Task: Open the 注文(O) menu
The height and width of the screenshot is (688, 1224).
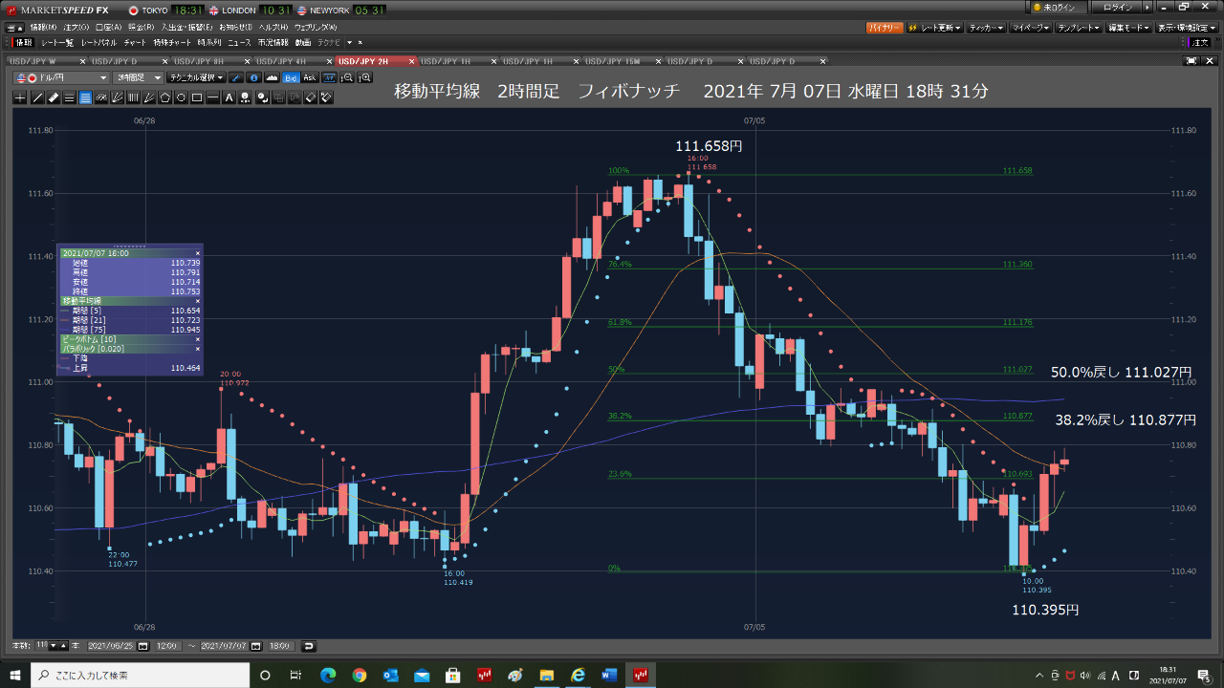Action: click(x=78, y=28)
